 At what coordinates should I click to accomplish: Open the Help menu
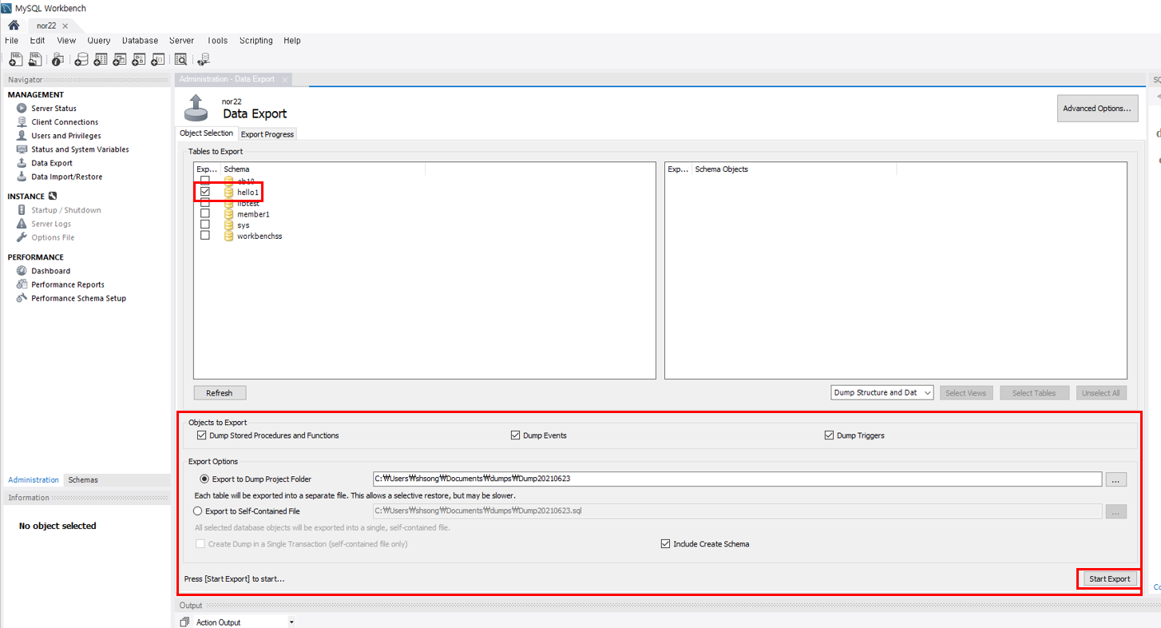click(292, 40)
